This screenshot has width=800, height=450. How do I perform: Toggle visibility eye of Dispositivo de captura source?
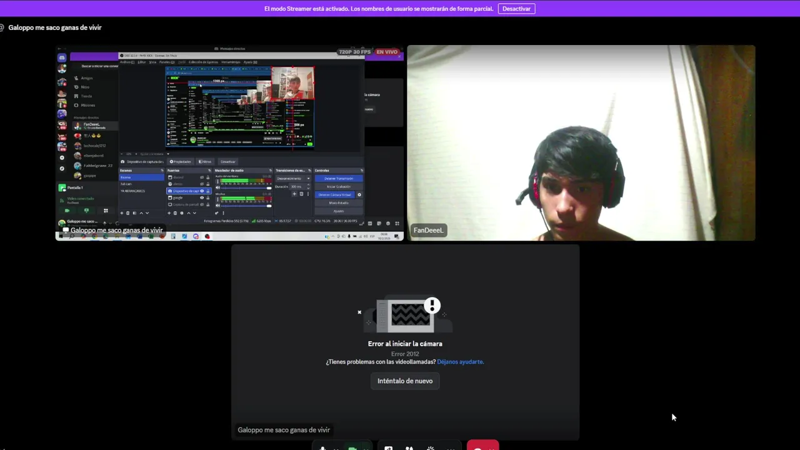click(202, 191)
